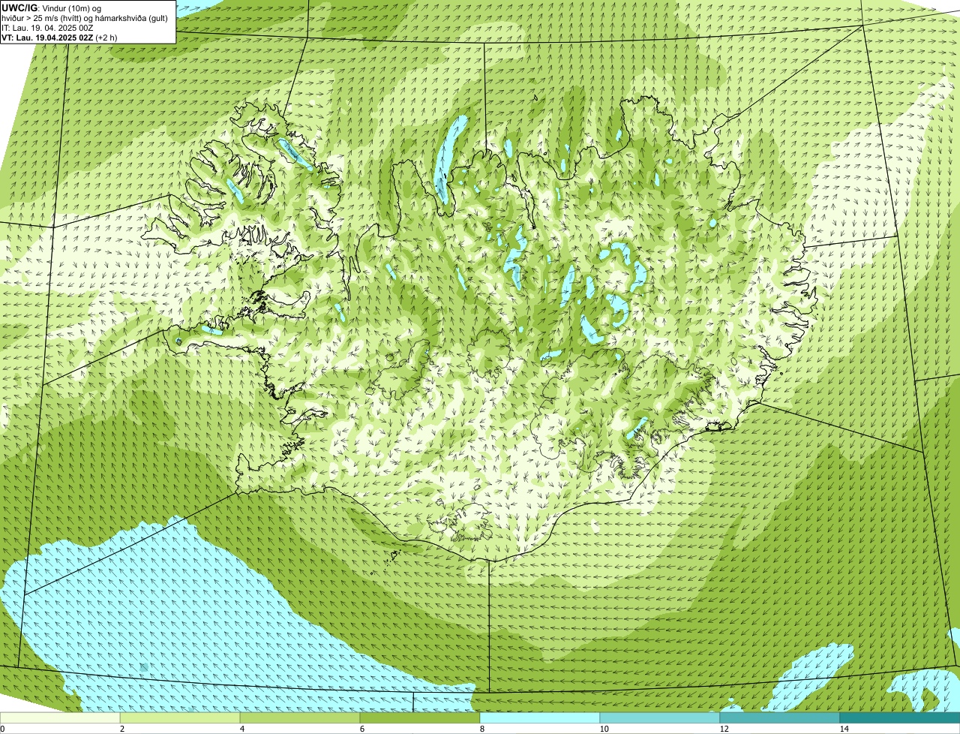
Task: Click the '2' label on the wind scale
Action: [121, 729]
